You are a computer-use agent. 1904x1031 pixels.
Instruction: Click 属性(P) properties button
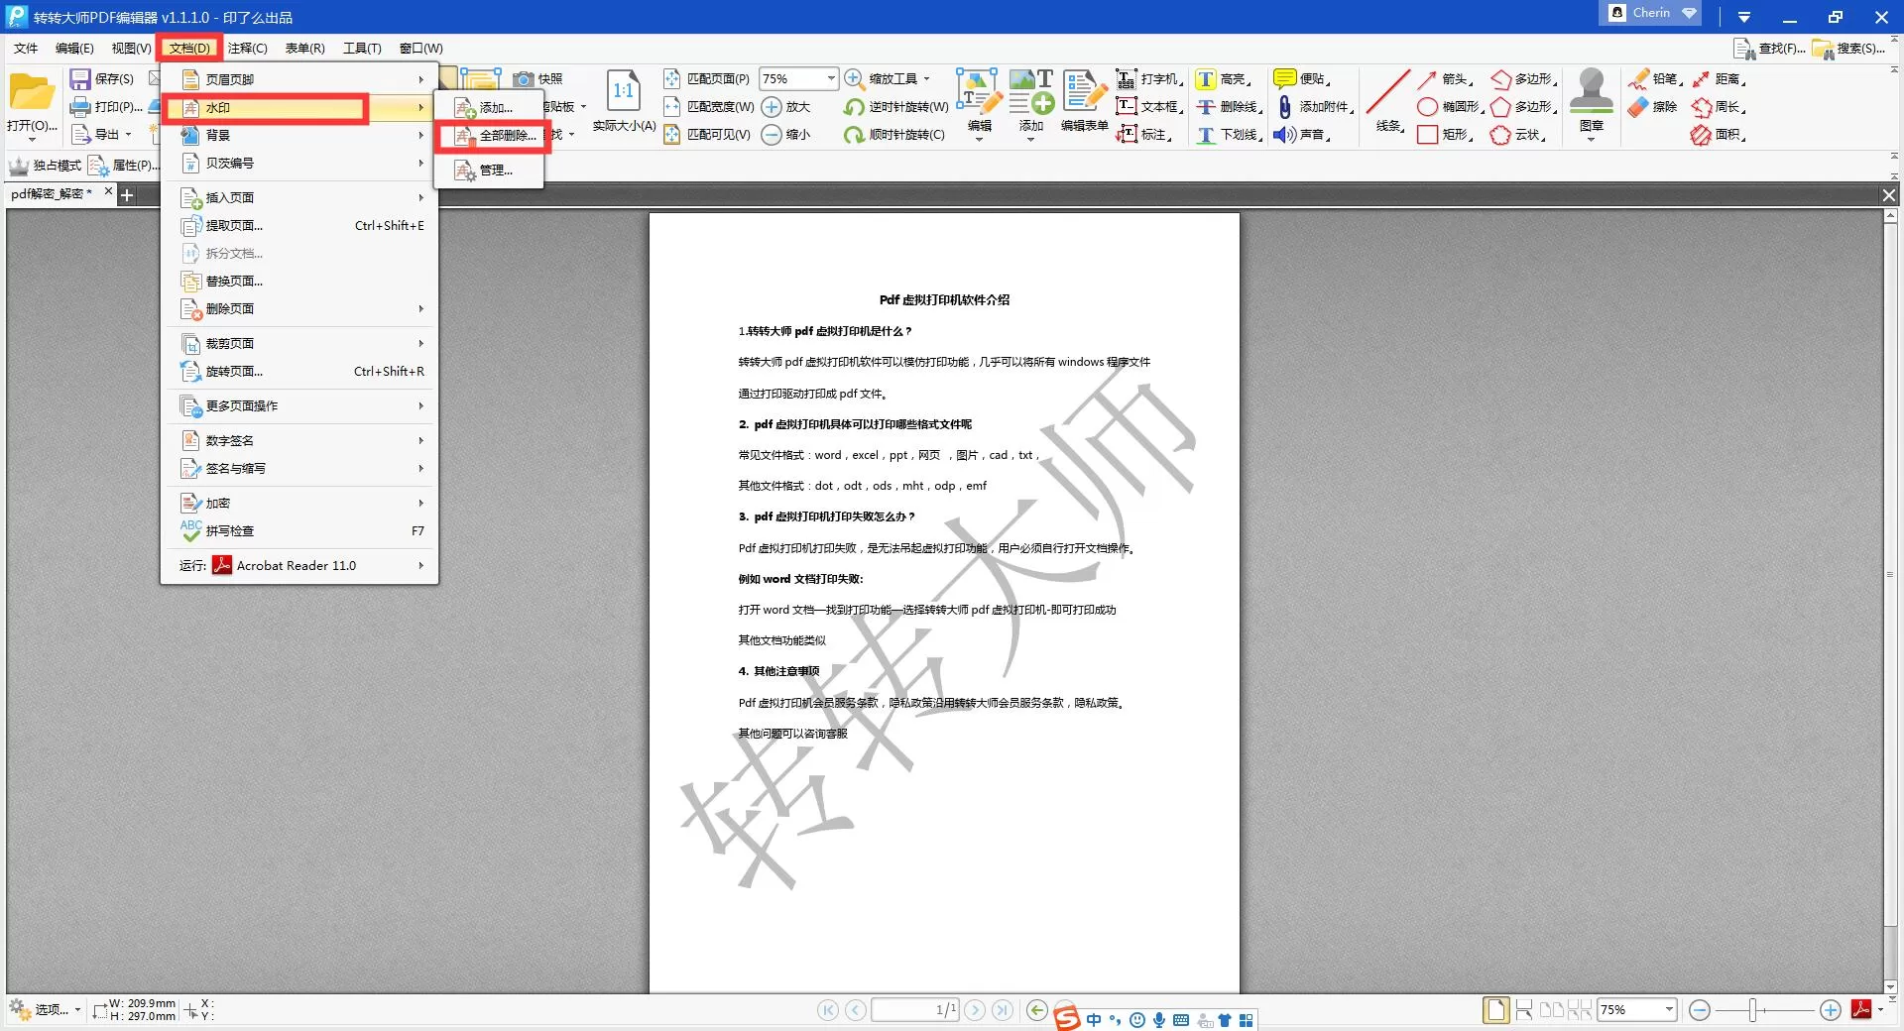[123, 166]
